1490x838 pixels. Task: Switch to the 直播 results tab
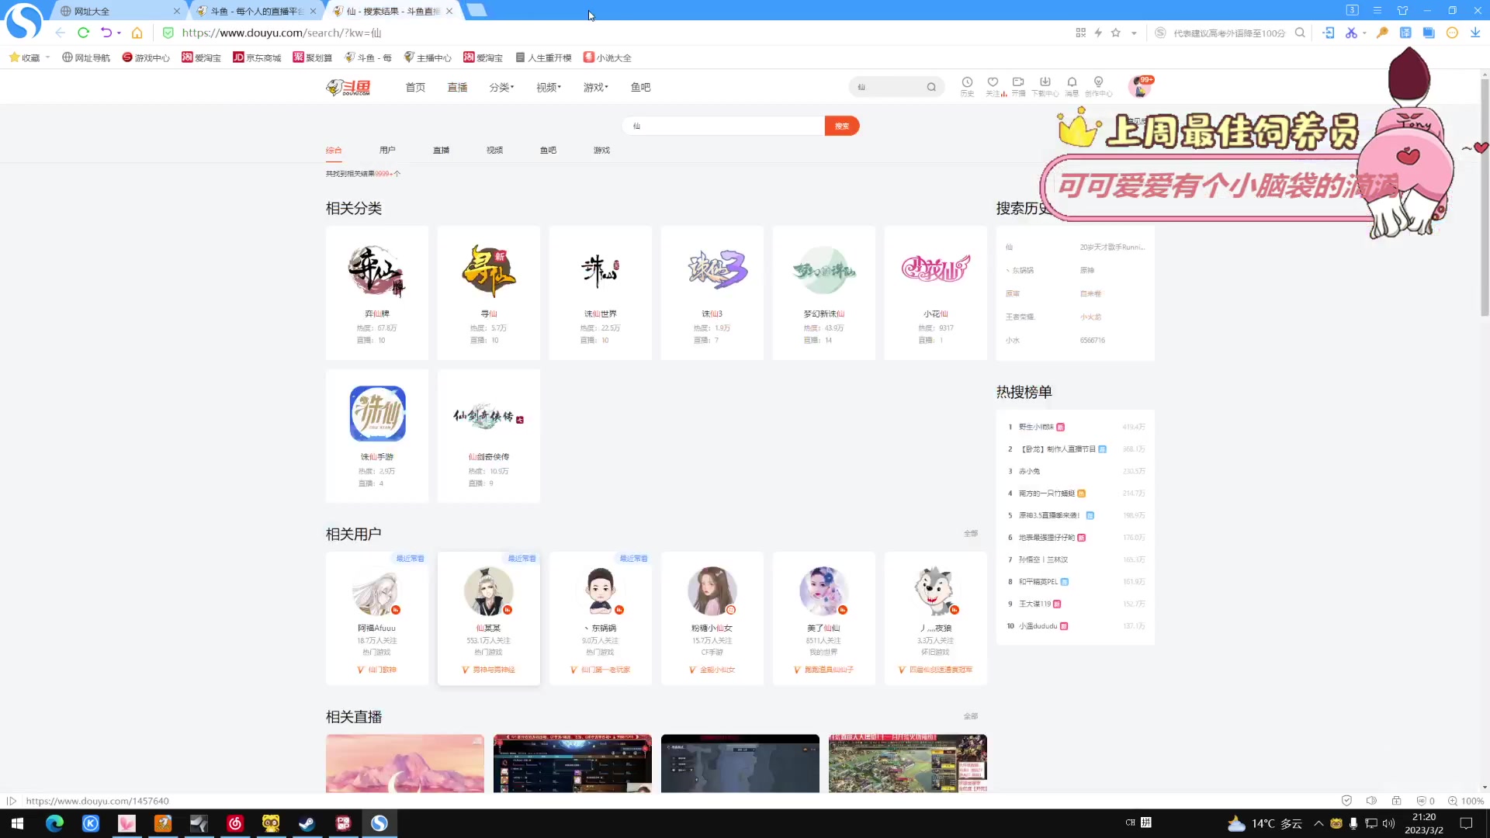tap(441, 151)
